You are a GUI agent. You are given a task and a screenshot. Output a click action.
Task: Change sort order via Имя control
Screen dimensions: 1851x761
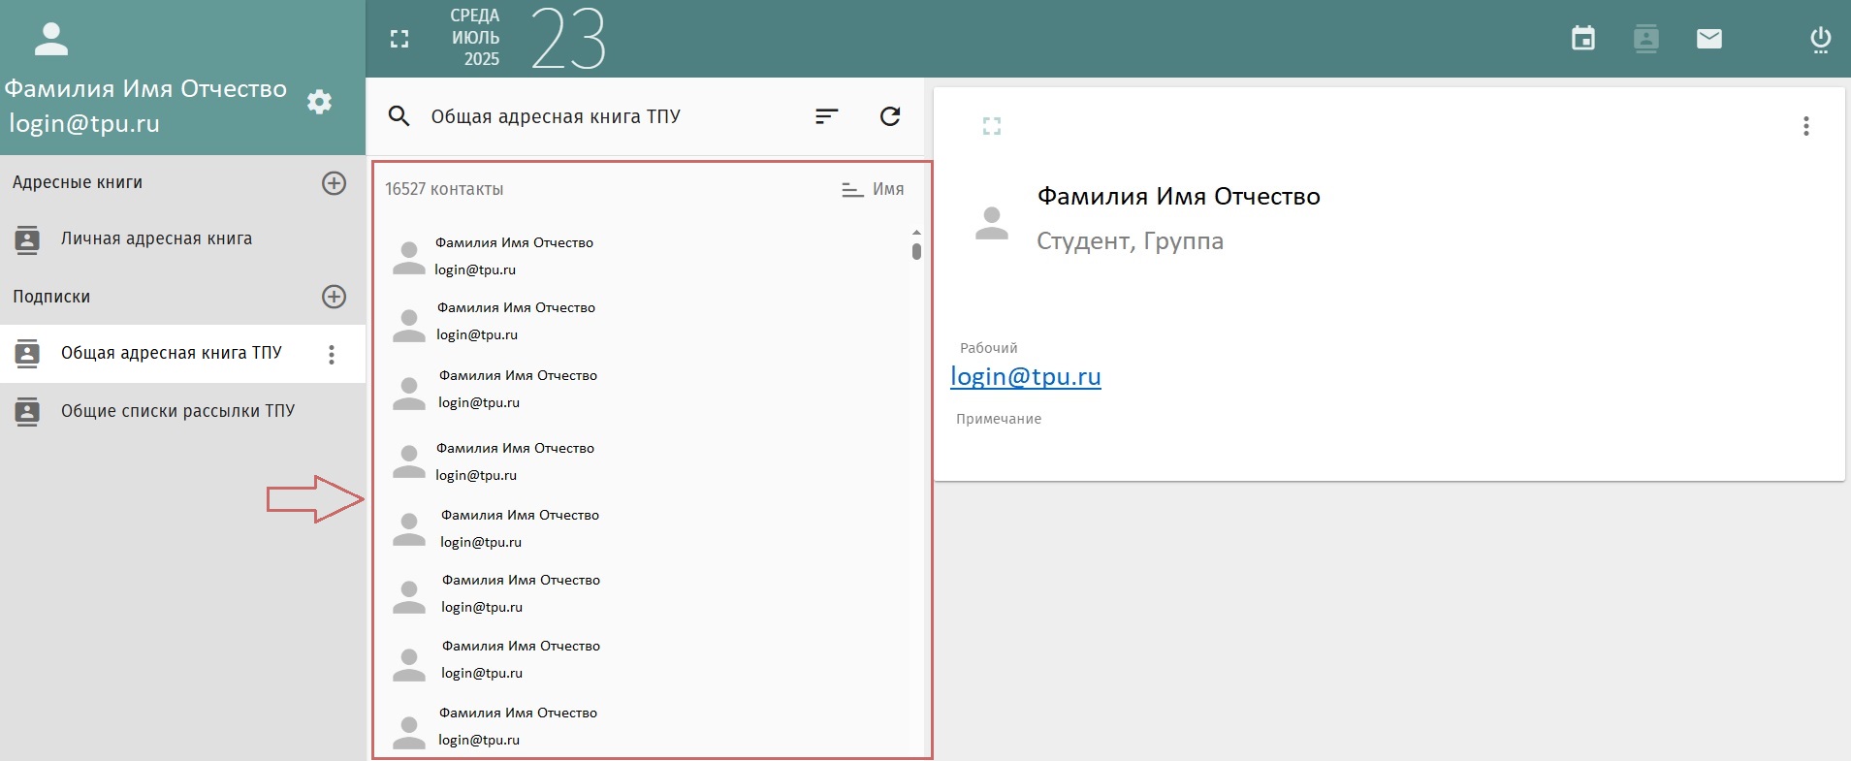873,190
